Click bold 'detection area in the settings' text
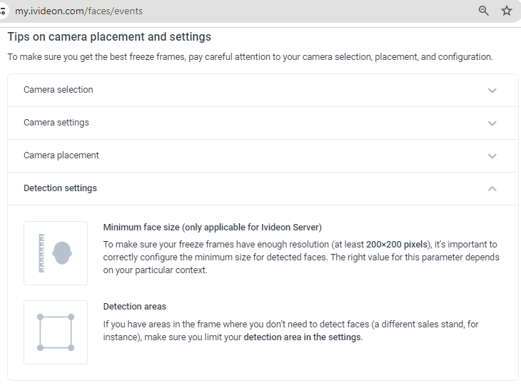 click(x=302, y=337)
